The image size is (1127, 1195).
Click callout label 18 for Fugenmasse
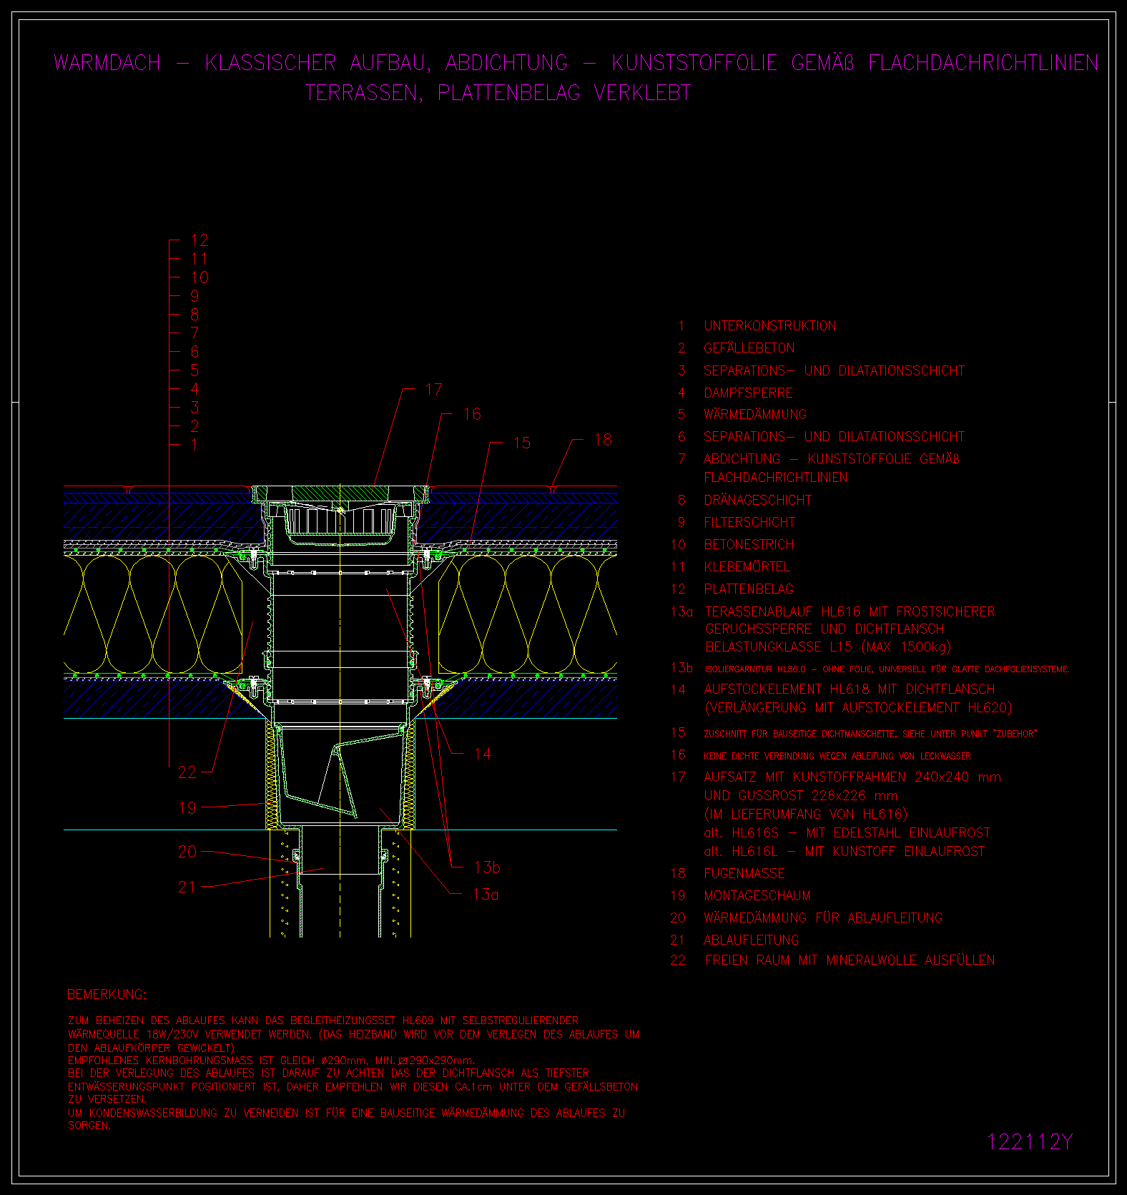(x=603, y=440)
